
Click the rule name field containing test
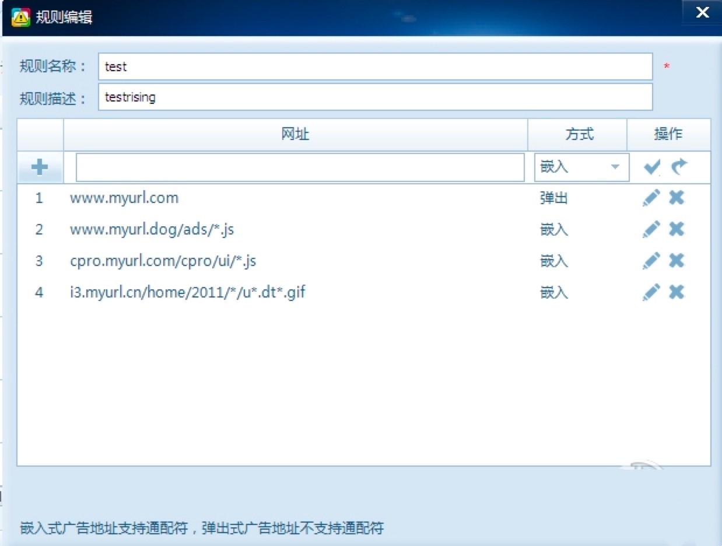(x=375, y=66)
